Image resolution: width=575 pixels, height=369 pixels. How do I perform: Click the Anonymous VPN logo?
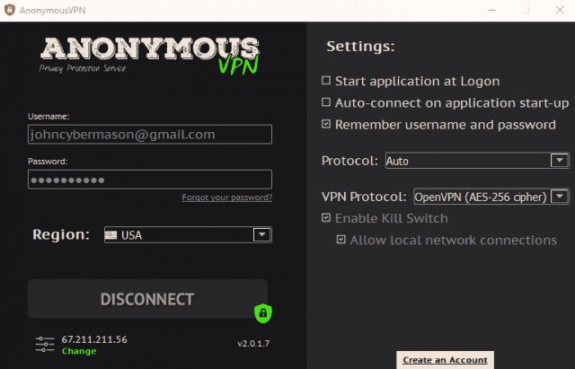click(150, 56)
